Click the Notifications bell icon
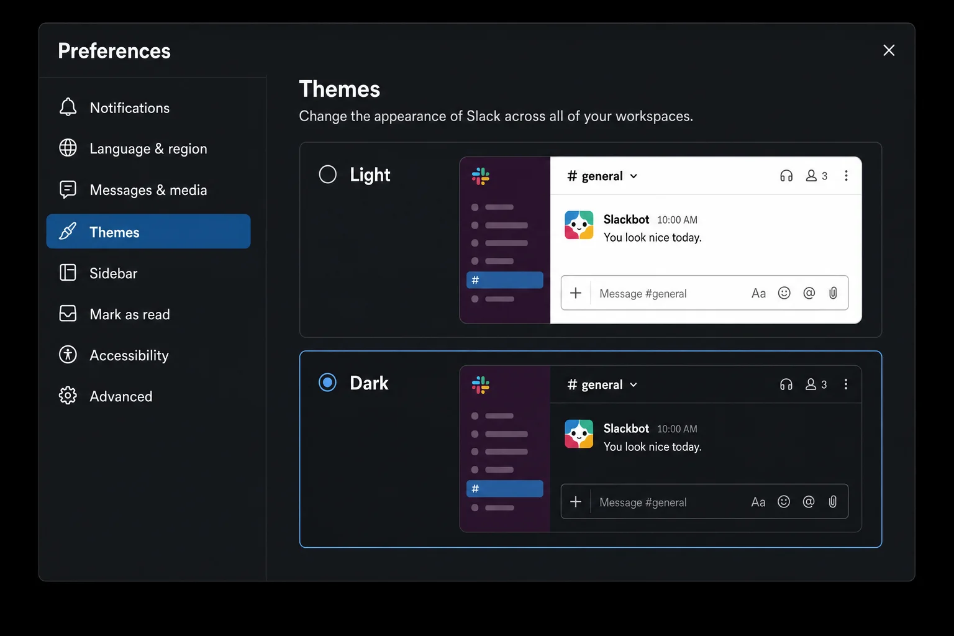Viewport: 954px width, 636px height. tap(68, 107)
